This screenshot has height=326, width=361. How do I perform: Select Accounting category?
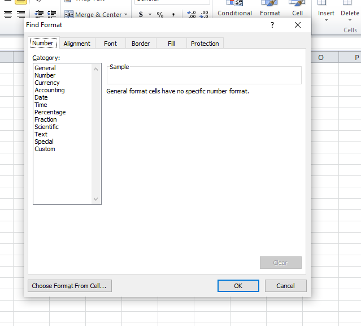50,90
